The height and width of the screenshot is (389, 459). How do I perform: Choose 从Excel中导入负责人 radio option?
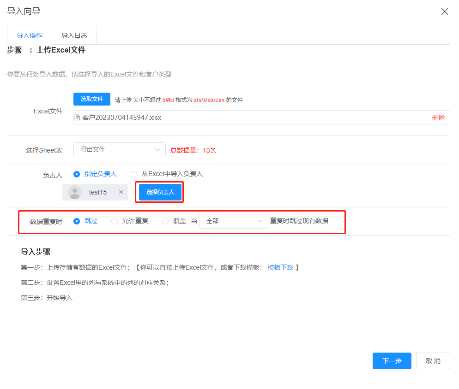[x=134, y=174]
